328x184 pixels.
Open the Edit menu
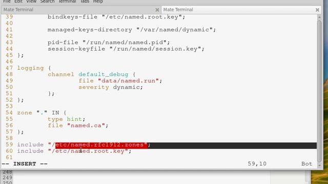pyautogui.click(x=18, y=2)
